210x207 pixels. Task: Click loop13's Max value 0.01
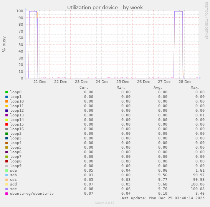[x=200, y=115]
